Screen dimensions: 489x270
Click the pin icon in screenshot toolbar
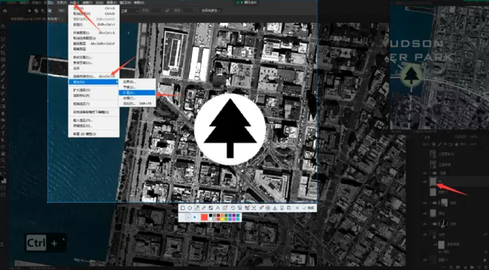click(x=262, y=208)
